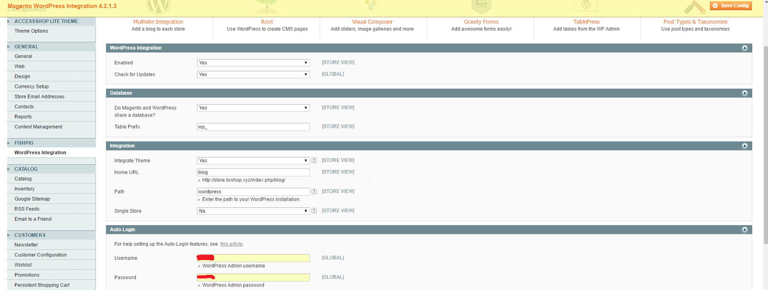Image resolution: width=768 pixels, height=290 pixels.
Task: Open Post Types & Taxonomies link
Action: (695, 22)
